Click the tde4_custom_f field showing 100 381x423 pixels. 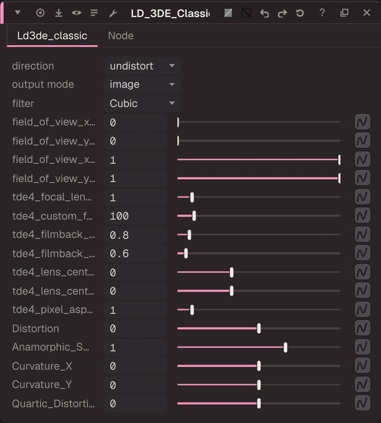136,216
